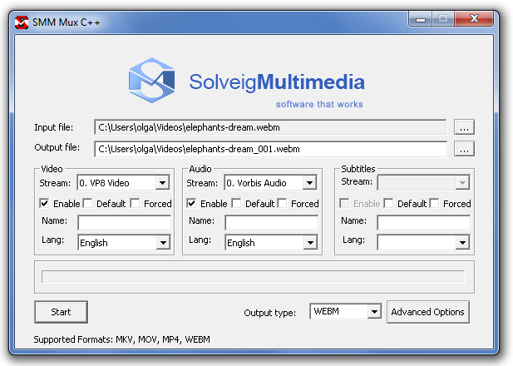Image resolution: width=513 pixels, height=366 pixels.
Task: Click the SolveigMultimedia logo image
Action: point(246,83)
